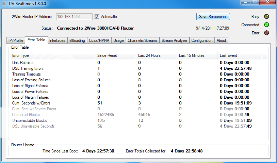
Task: Select the Loss of Framing Failures row
Action: click(x=138, y=80)
